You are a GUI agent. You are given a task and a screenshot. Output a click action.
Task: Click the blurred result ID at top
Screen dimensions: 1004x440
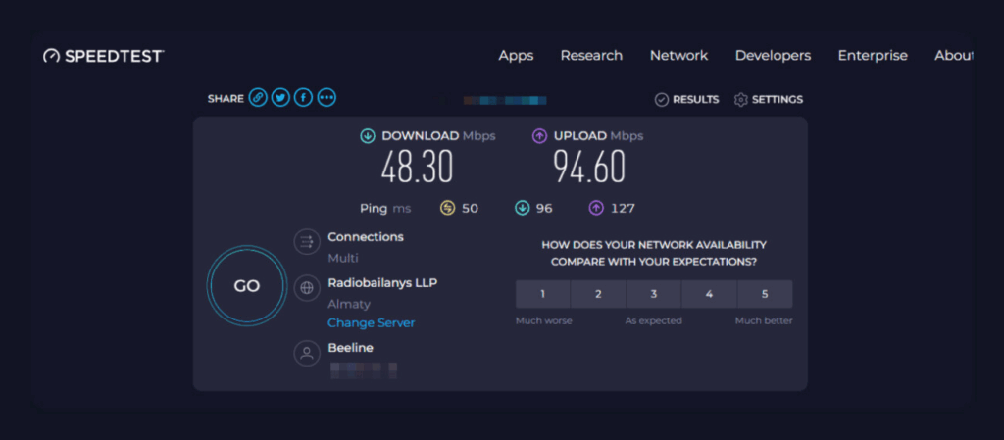(505, 100)
